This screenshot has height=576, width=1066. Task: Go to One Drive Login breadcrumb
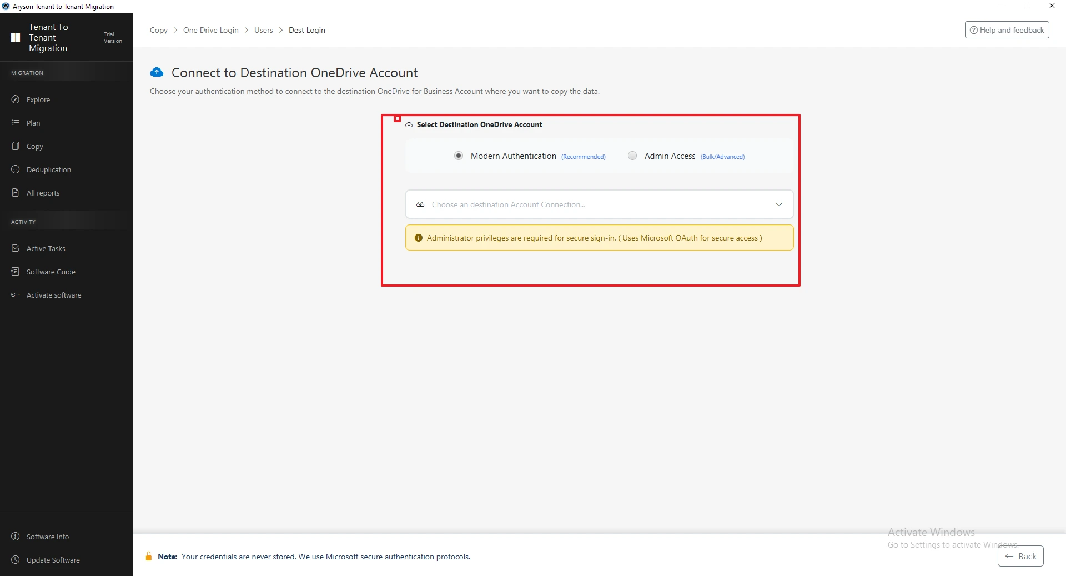pyautogui.click(x=211, y=30)
